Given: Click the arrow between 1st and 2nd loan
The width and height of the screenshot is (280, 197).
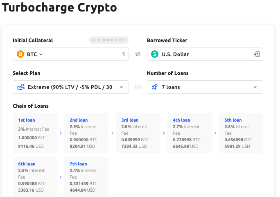Looking at the screenshot, I should pos(61,133).
